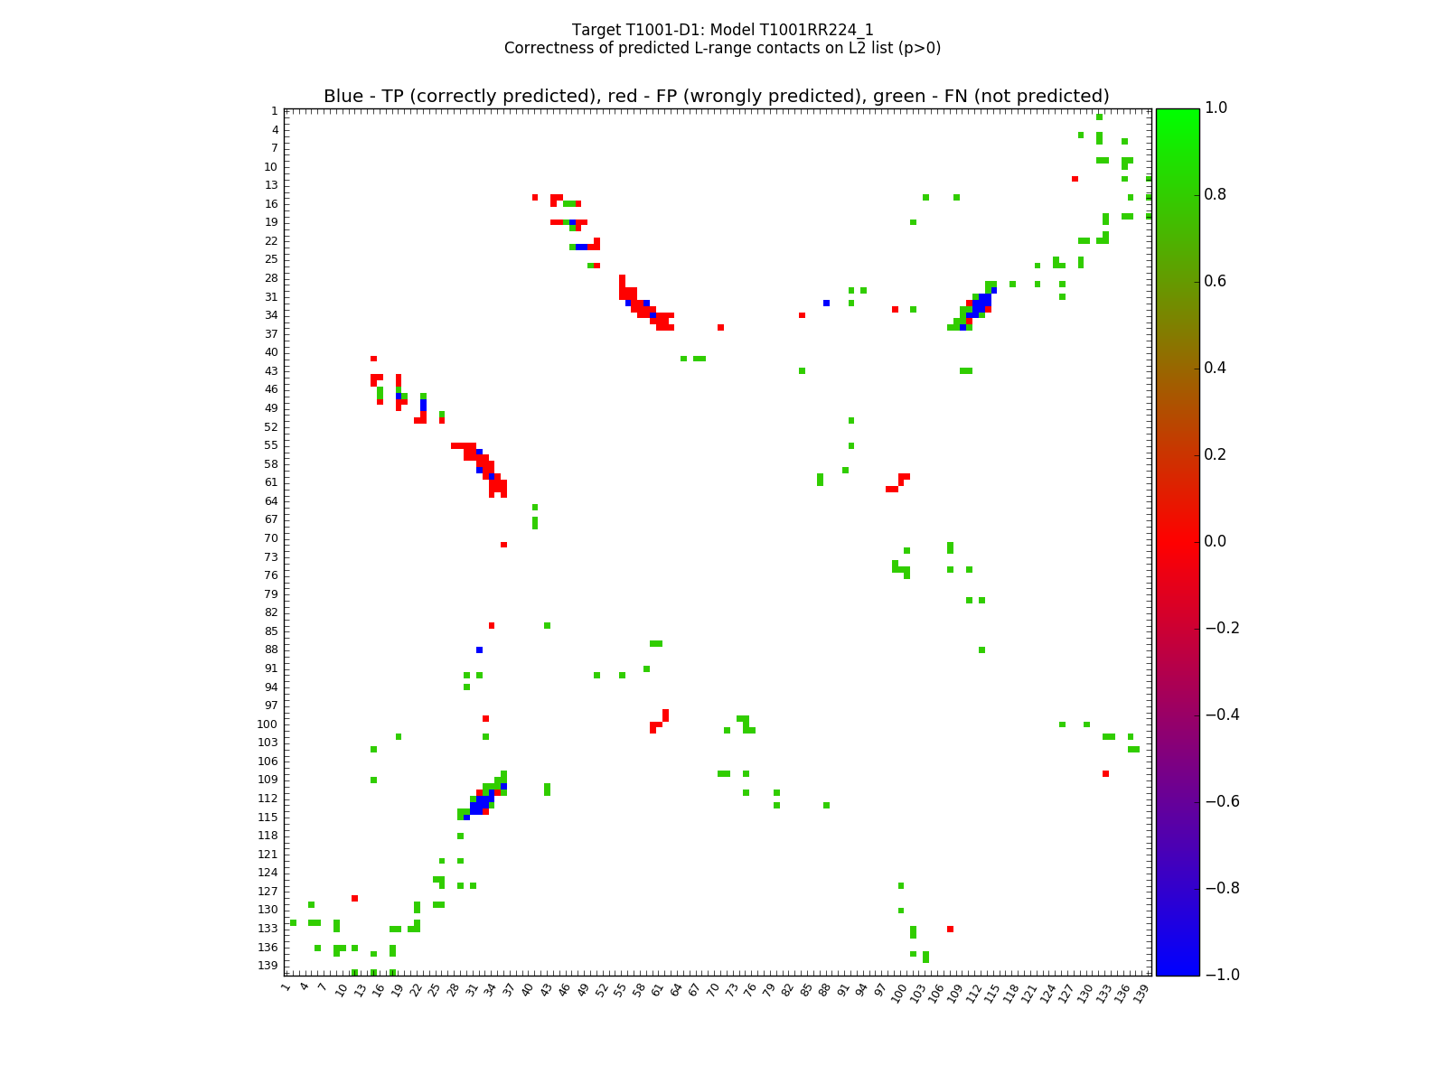This screenshot has width=1446, height=1084.
Task: Click the colorbar tick label 0.4
Action: [x=1217, y=368]
